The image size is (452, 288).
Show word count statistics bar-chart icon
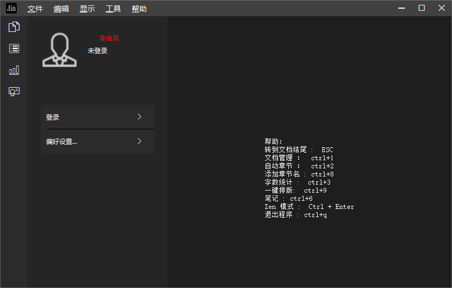point(14,70)
